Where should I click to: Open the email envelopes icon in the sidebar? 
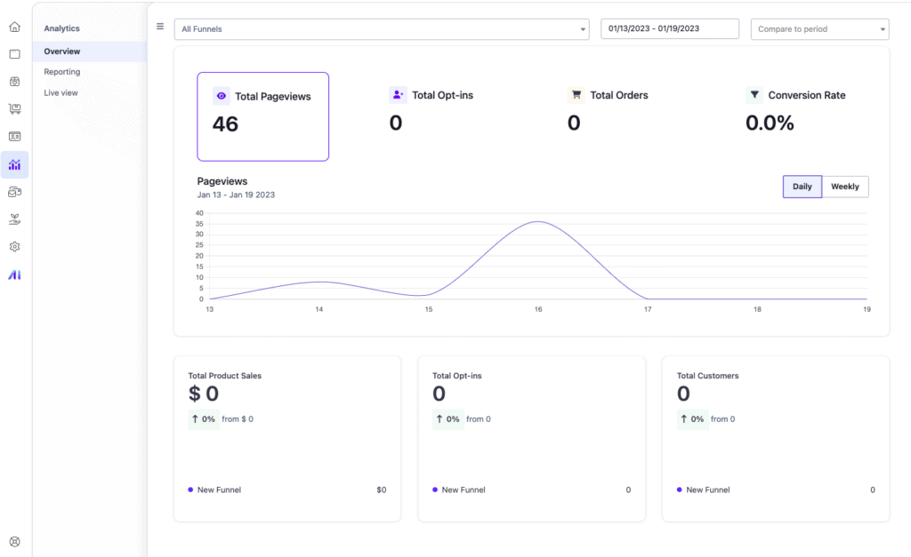point(14,192)
